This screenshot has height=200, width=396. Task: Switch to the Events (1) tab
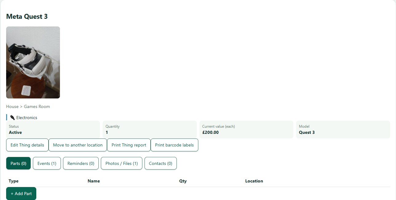[47, 163]
